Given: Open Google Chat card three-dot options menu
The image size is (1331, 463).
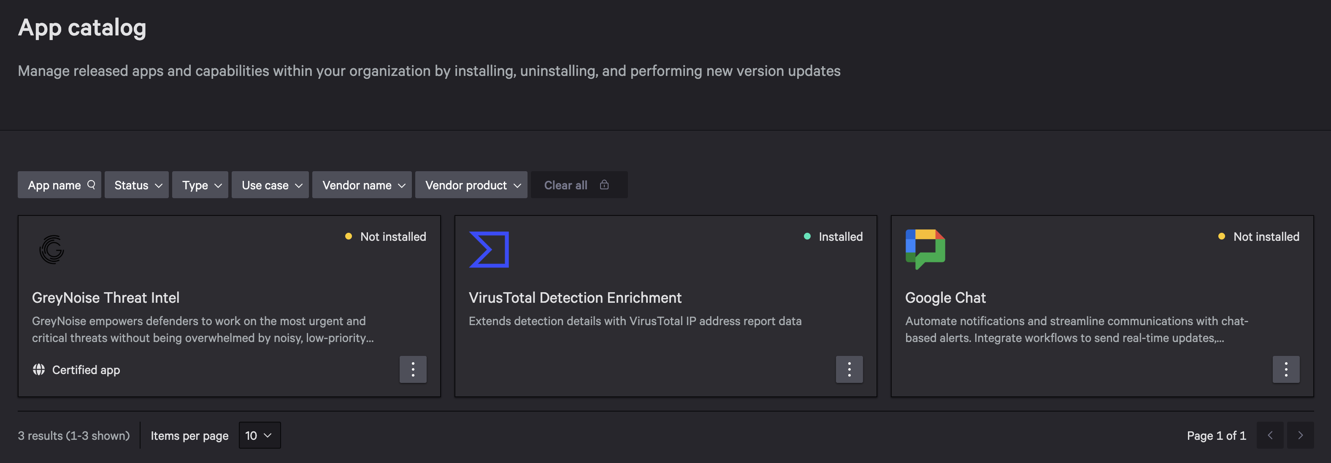Looking at the screenshot, I should [x=1285, y=369].
